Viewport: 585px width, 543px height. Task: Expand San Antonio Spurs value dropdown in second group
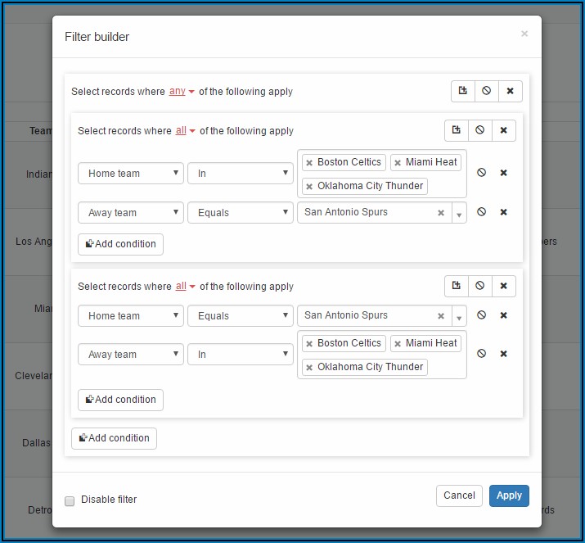pos(458,316)
